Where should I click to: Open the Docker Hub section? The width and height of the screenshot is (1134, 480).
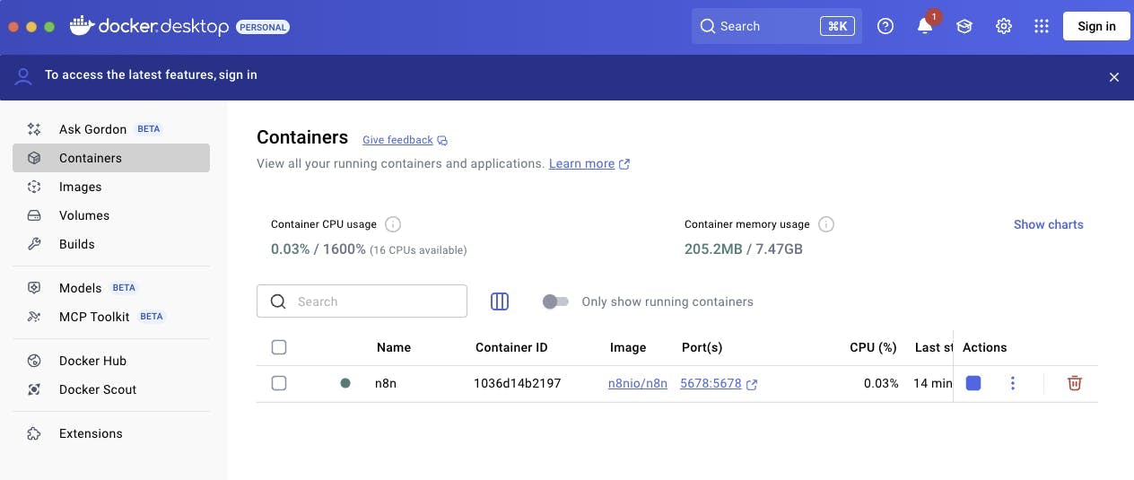(x=111, y=361)
